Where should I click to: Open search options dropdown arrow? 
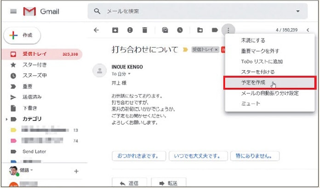click(x=298, y=11)
